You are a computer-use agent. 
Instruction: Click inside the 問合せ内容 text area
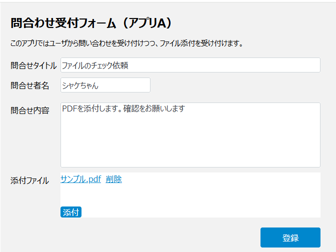click(190, 135)
